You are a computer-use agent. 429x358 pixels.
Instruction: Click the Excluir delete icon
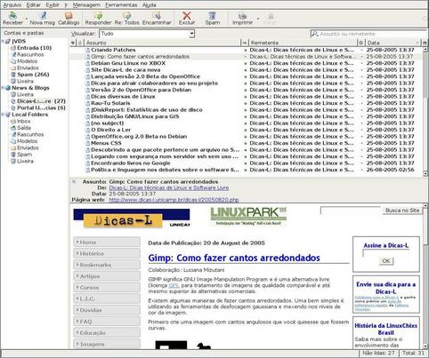[x=187, y=19]
